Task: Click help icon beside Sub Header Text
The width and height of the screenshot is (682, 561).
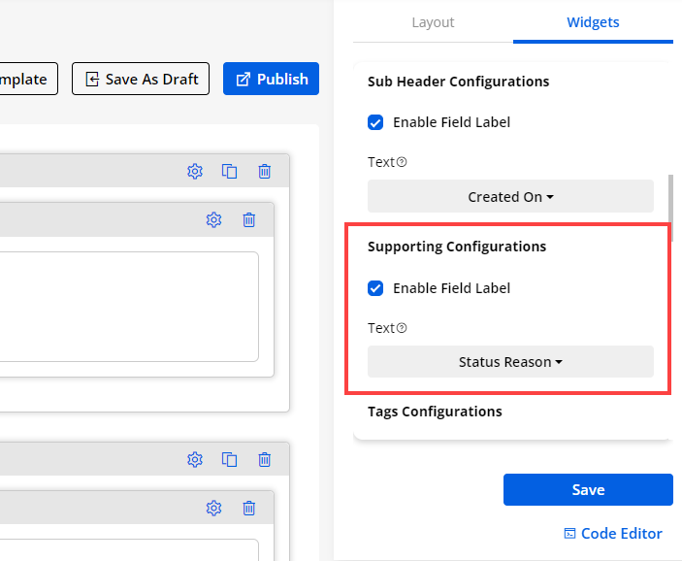Action: [x=402, y=162]
